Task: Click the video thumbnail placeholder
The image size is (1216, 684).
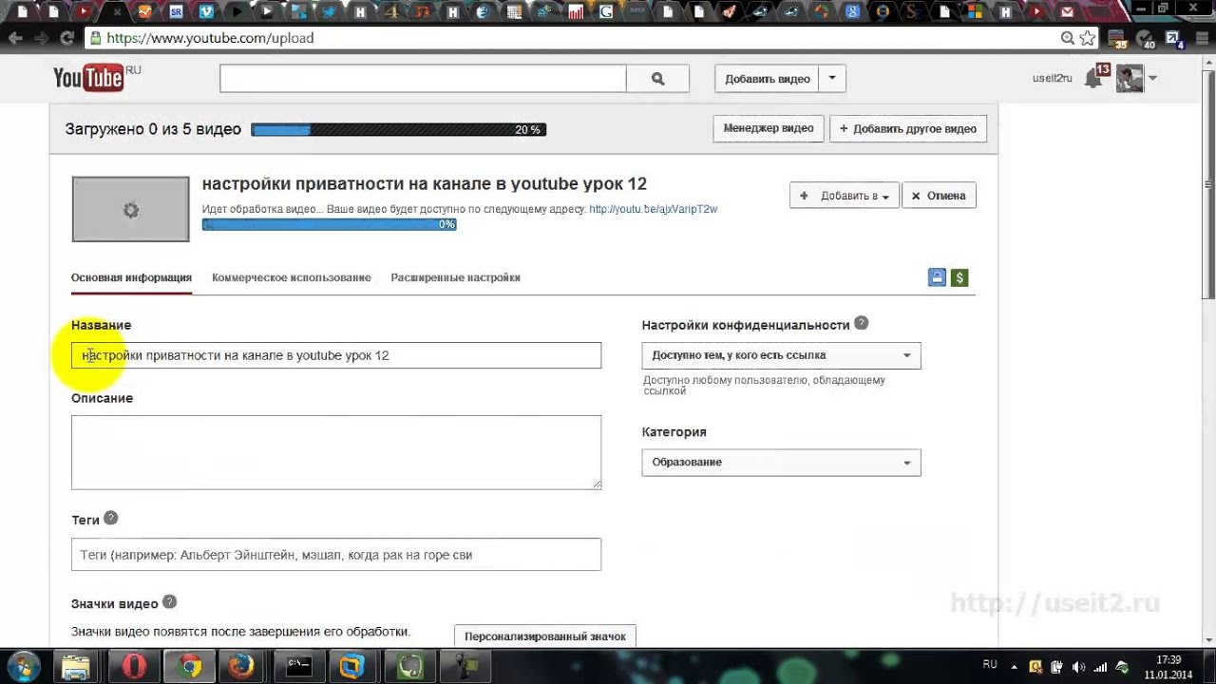Action: click(x=131, y=209)
